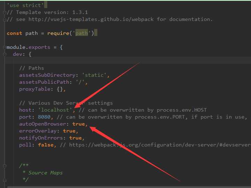Click the errorOverlay key
This screenshot has height=188, width=251.
pos(38,131)
